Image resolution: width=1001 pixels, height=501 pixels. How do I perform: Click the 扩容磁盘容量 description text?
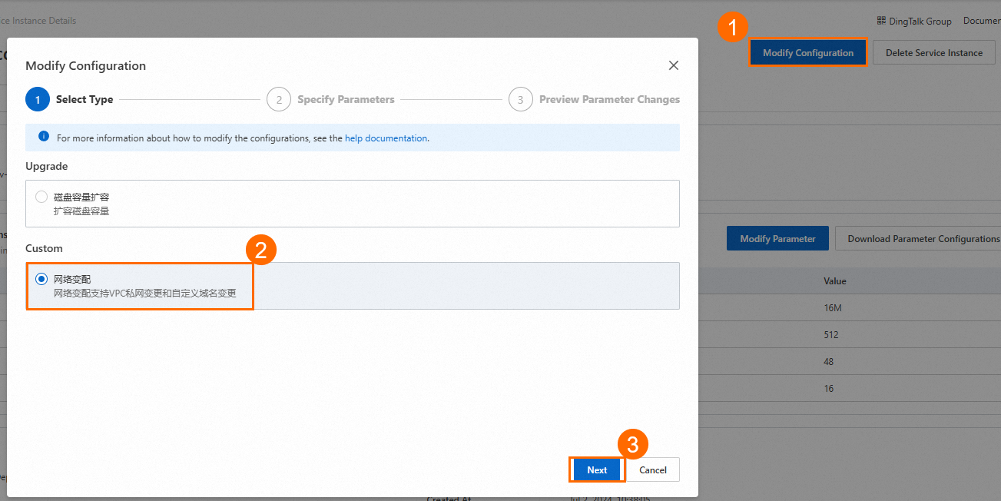point(81,211)
